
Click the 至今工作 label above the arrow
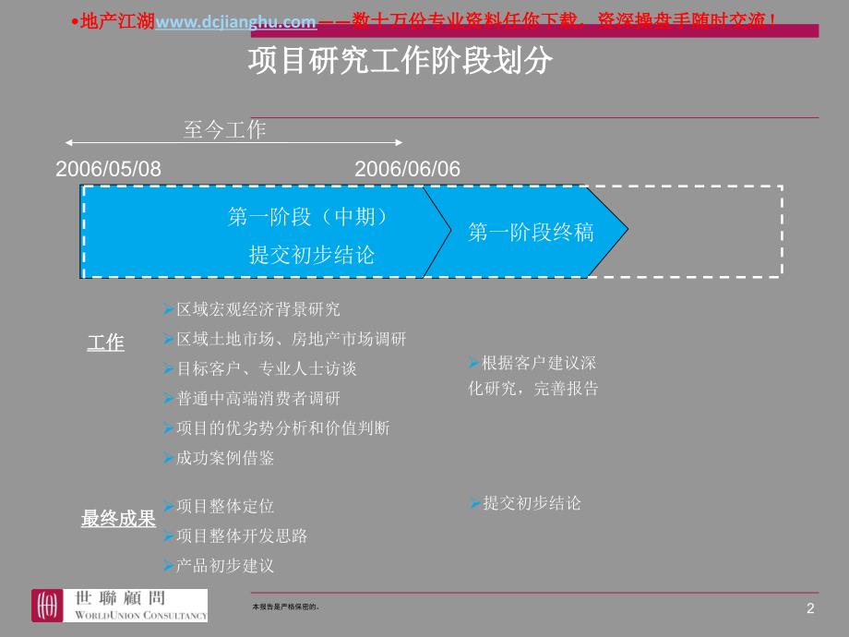224,130
